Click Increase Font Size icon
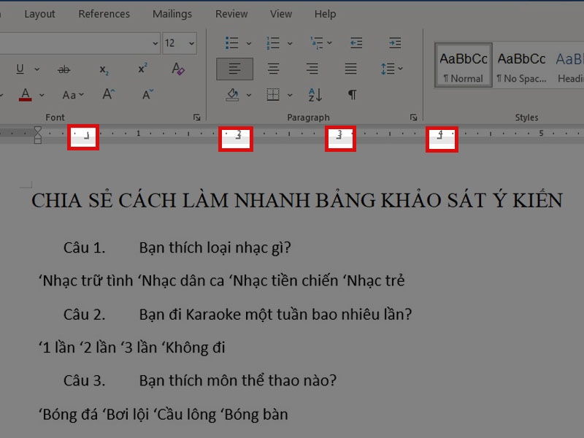 108,94
